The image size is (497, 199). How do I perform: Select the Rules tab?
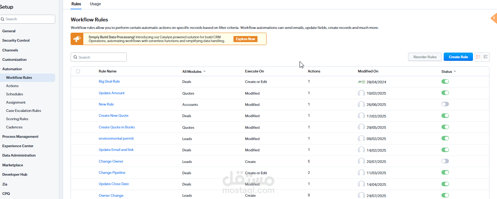click(76, 4)
